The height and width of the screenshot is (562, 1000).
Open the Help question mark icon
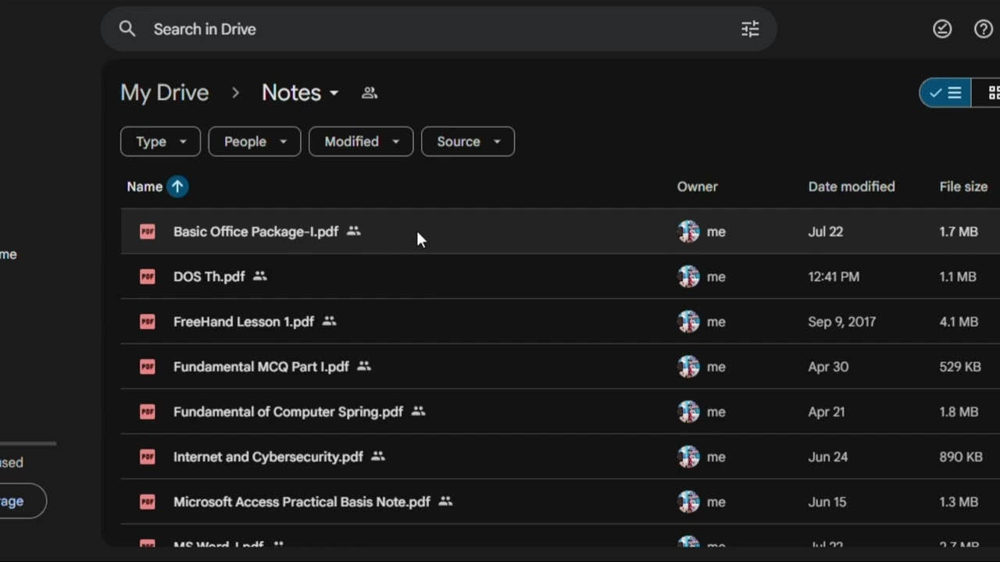coord(984,29)
